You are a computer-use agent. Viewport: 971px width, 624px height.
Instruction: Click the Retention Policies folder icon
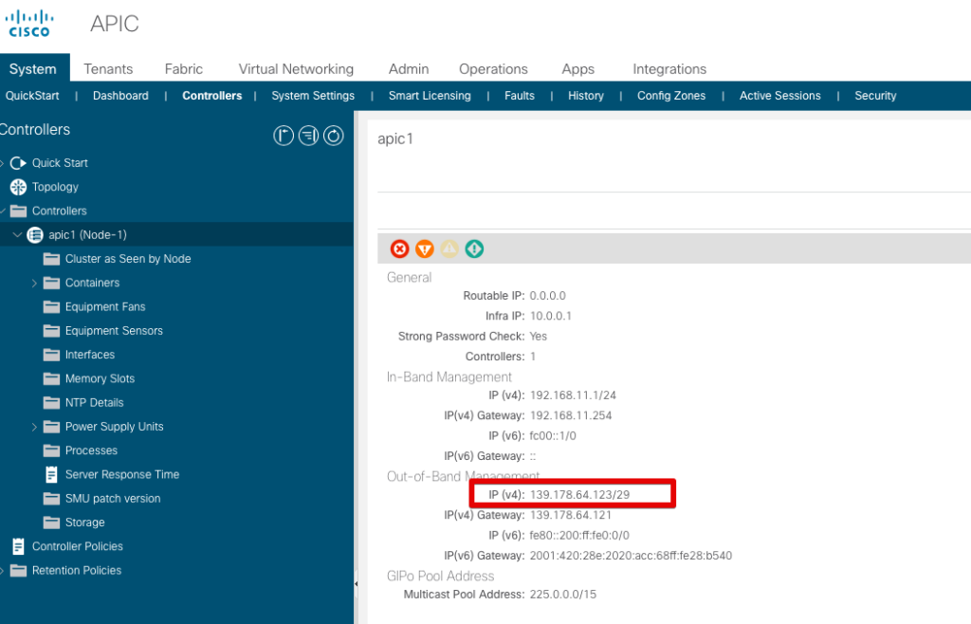point(19,570)
